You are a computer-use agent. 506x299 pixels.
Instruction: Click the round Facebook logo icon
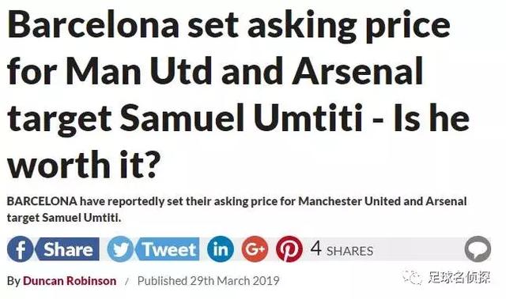20,249
